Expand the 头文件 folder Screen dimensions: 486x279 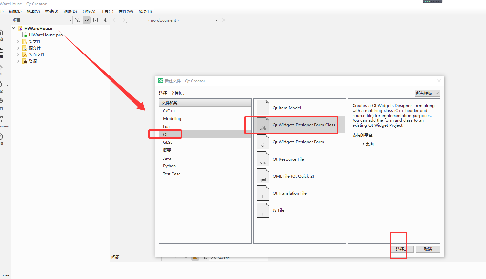[18, 41]
